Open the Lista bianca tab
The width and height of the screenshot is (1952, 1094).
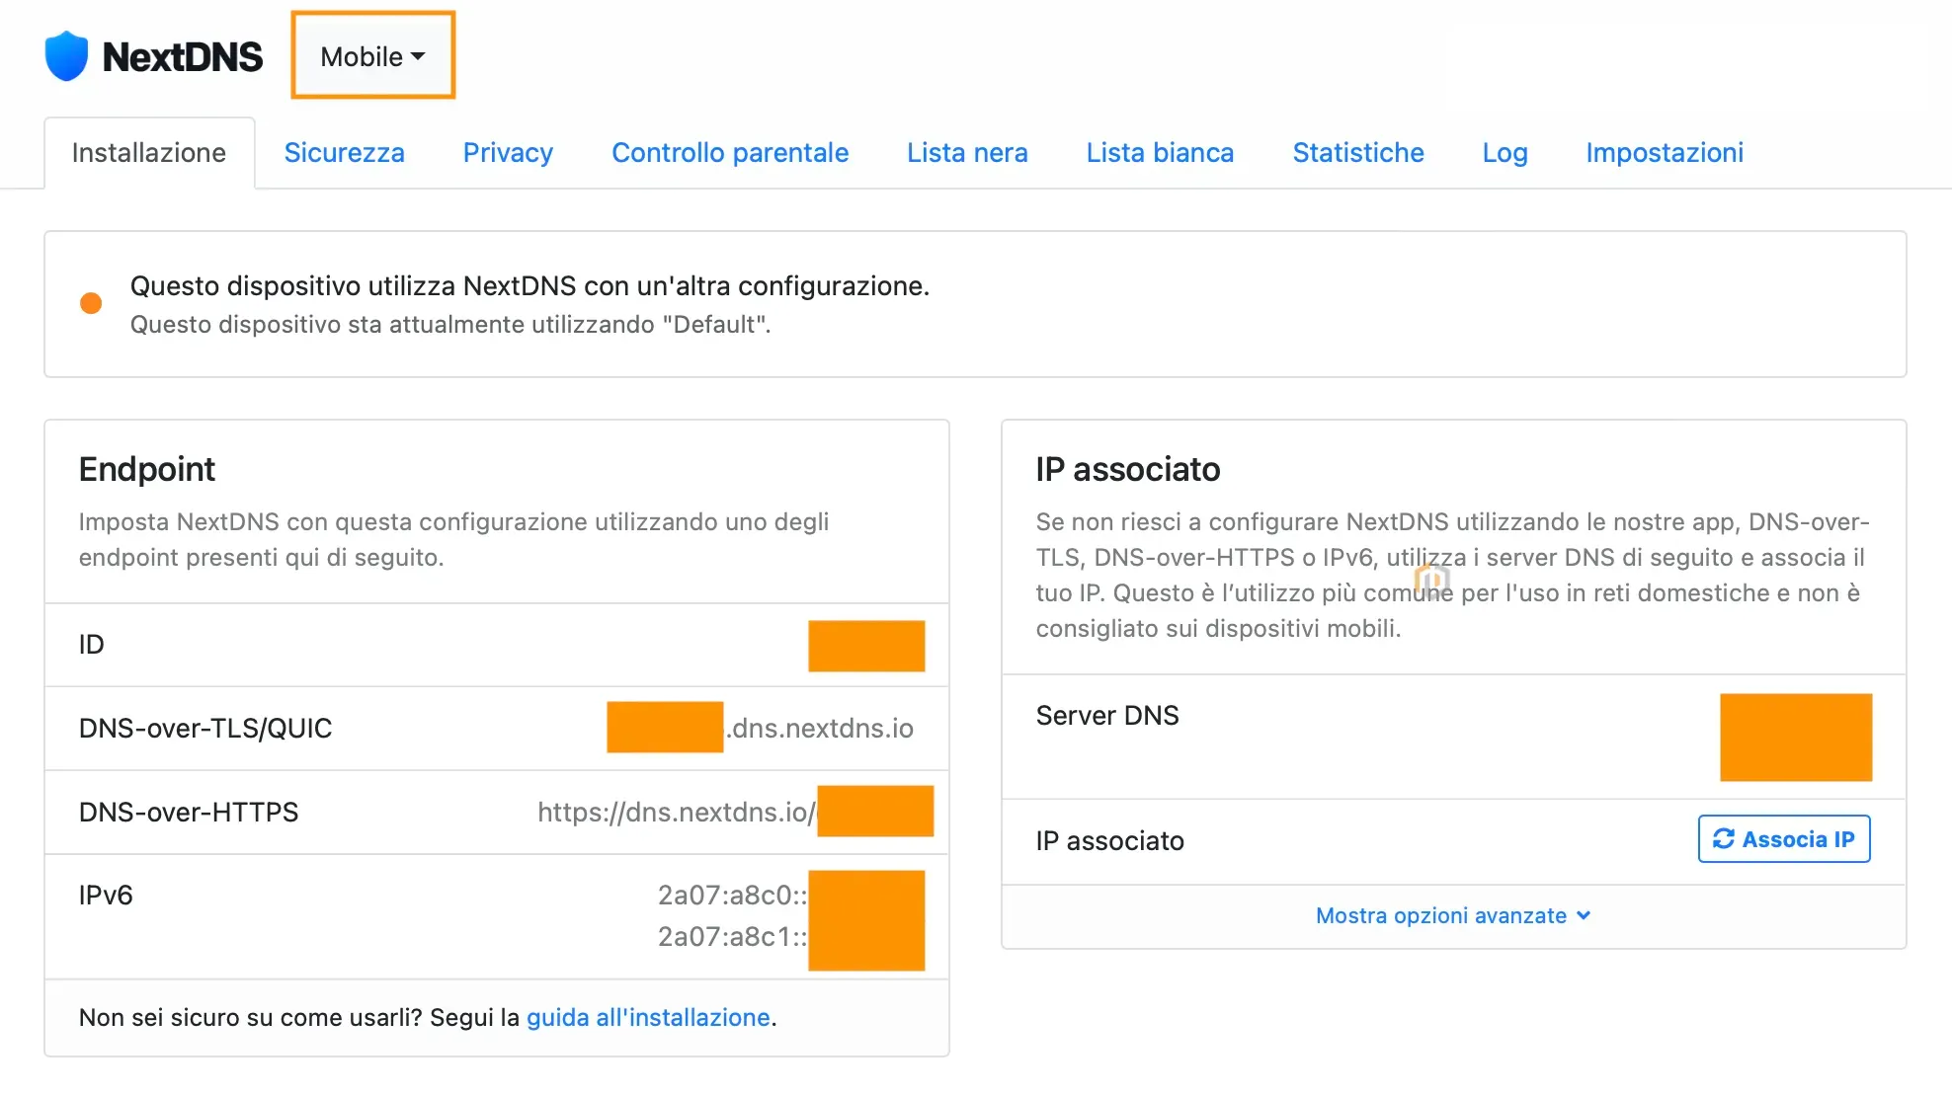pos(1160,153)
